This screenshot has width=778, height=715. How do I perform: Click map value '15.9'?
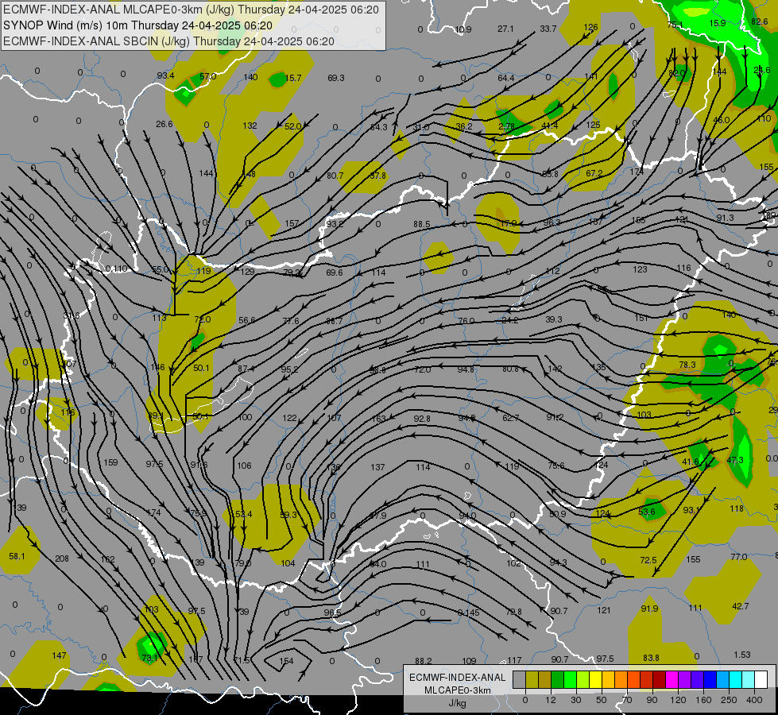tap(718, 23)
